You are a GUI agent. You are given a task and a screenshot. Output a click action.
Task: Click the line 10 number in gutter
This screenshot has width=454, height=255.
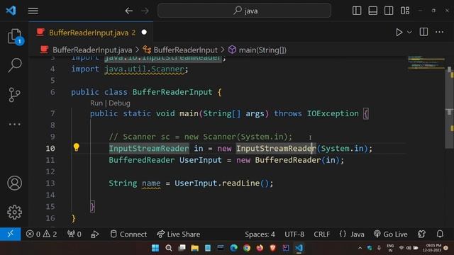click(x=50, y=149)
